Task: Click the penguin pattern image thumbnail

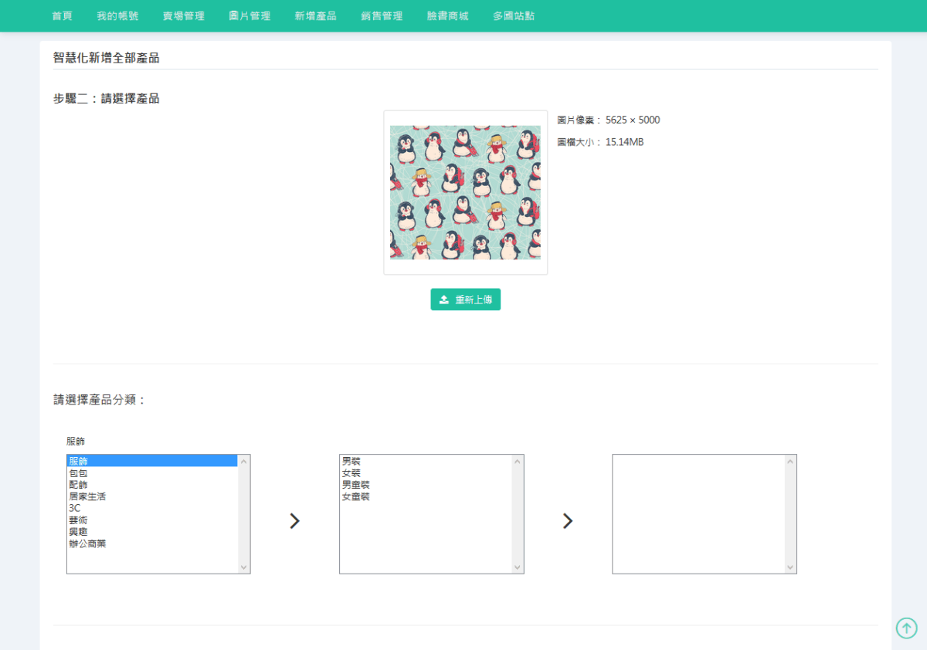Action: click(x=465, y=193)
